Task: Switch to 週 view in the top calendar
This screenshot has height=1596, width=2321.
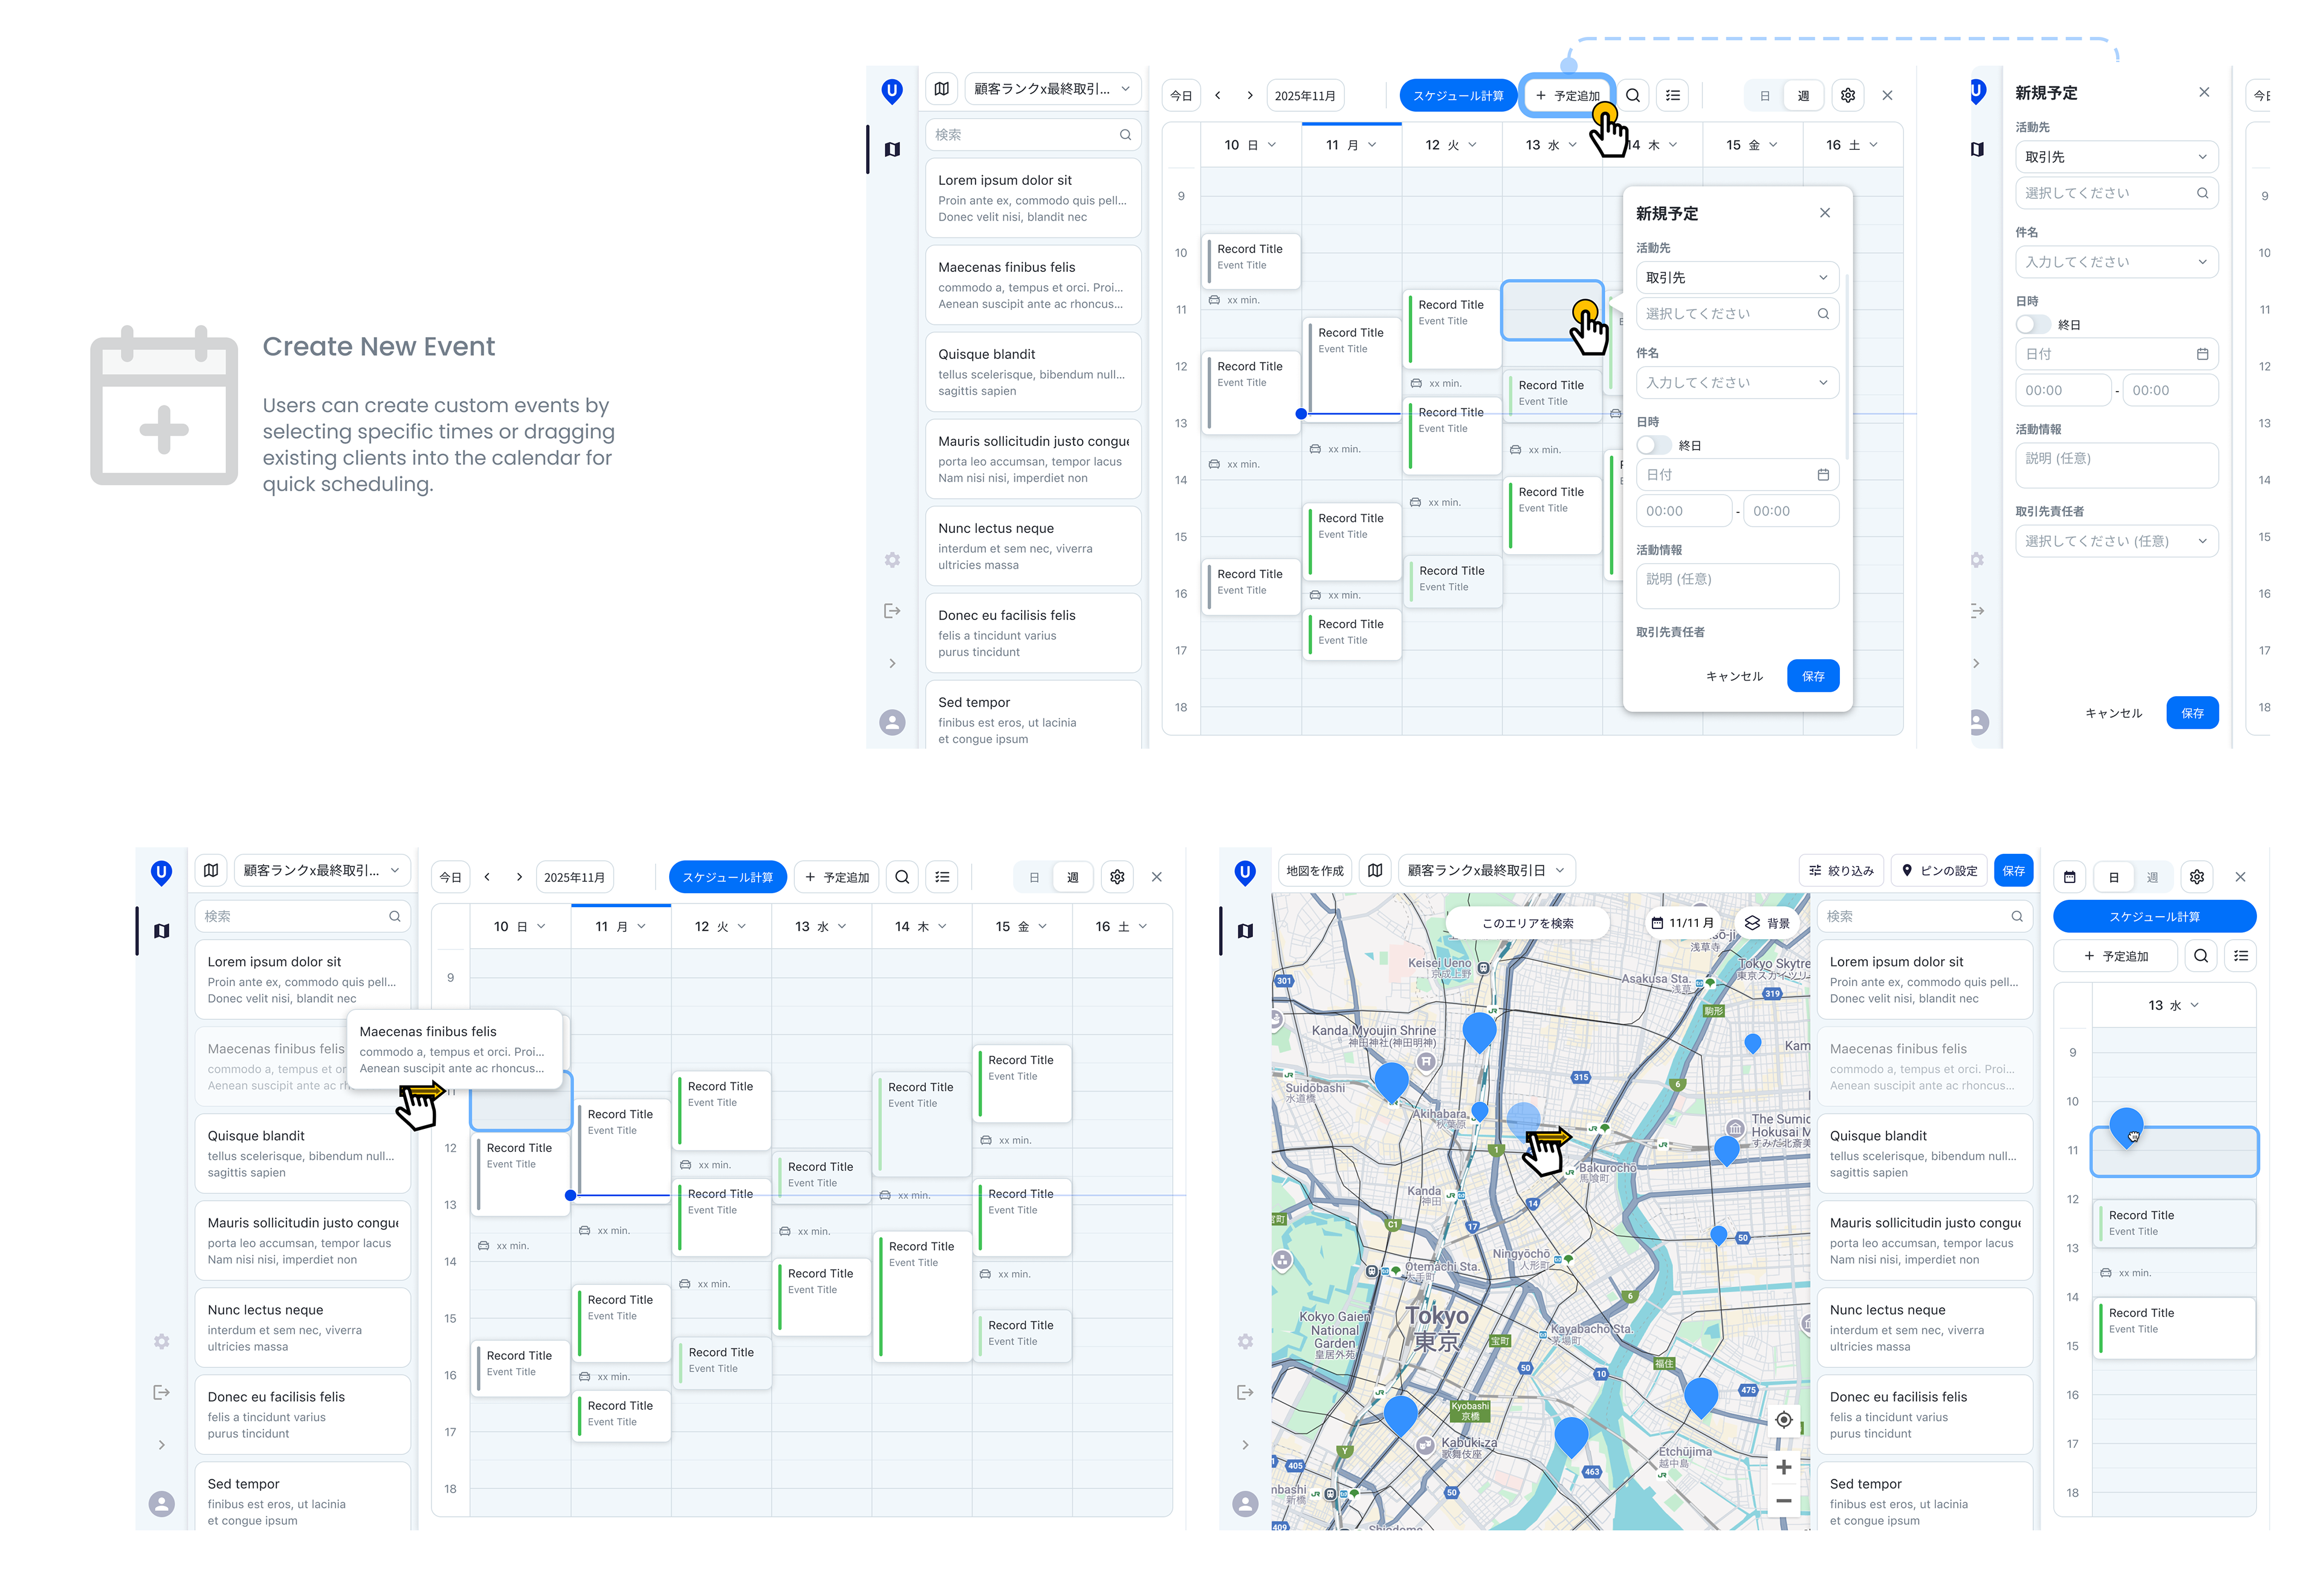Action: click(1803, 96)
